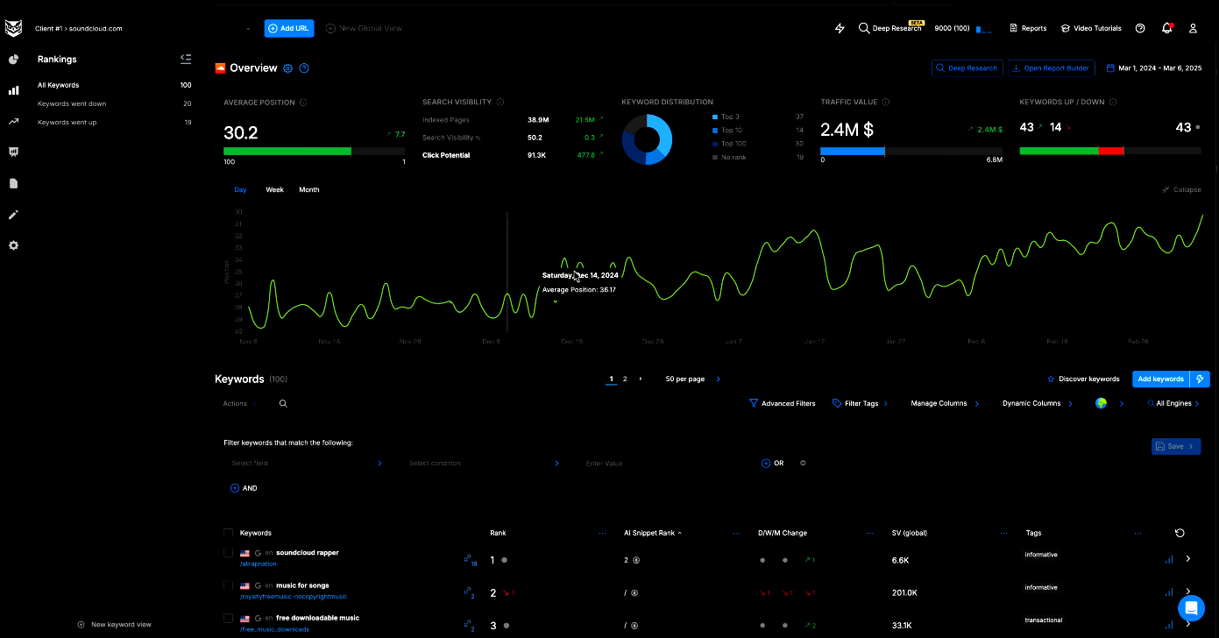Tick the checkbox for free downloadable music
The image size is (1219, 638).
click(228, 618)
